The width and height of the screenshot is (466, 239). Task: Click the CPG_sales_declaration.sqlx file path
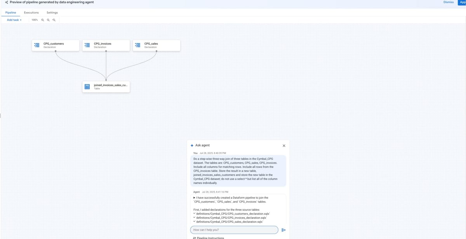pos(230,222)
